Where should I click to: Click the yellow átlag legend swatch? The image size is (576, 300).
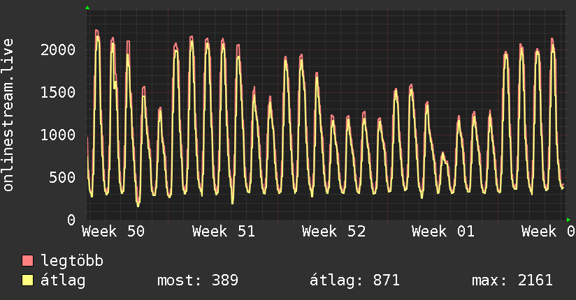tap(27, 280)
